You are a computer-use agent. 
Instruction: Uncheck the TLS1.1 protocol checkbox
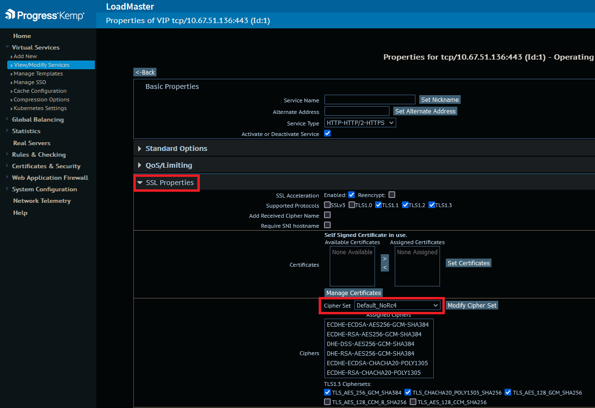point(378,205)
